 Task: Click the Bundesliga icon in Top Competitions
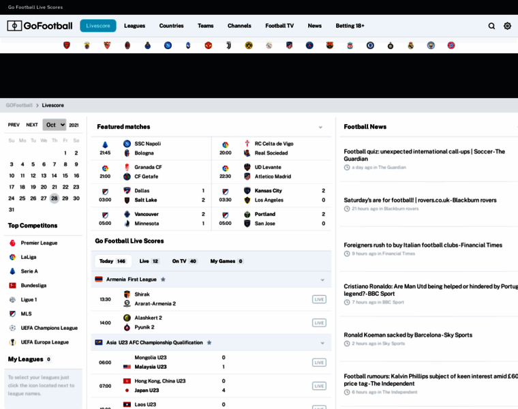(12, 286)
